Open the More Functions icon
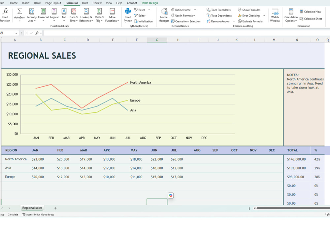The width and height of the screenshot is (330, 248). [112, 11]
